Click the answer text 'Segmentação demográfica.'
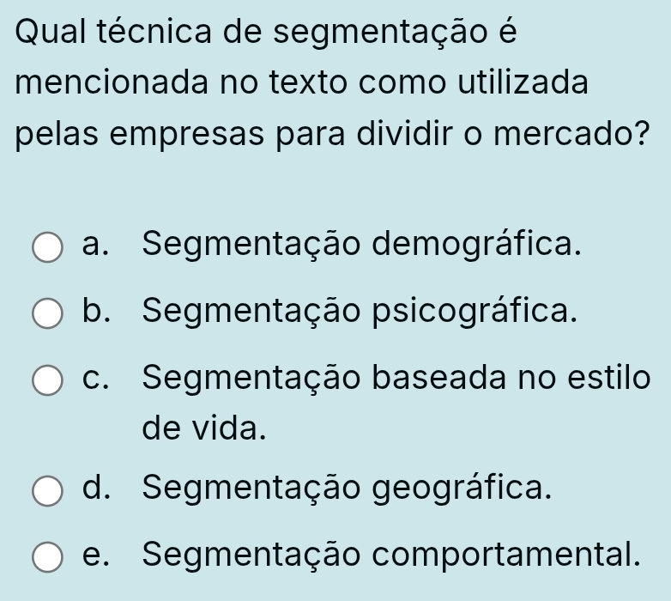 (x=363, y=245)
